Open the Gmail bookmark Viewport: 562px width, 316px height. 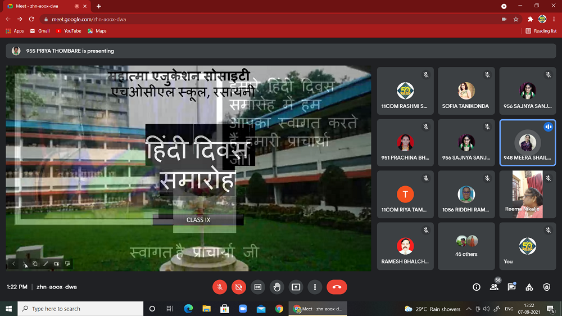coord(40,31)
